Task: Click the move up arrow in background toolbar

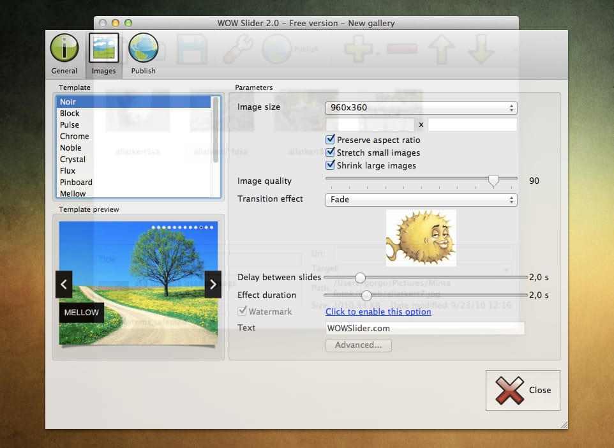Action: coord(442,49)
